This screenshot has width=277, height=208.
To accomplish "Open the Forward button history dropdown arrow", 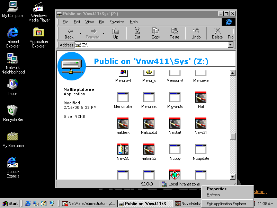I will [104, 33].
